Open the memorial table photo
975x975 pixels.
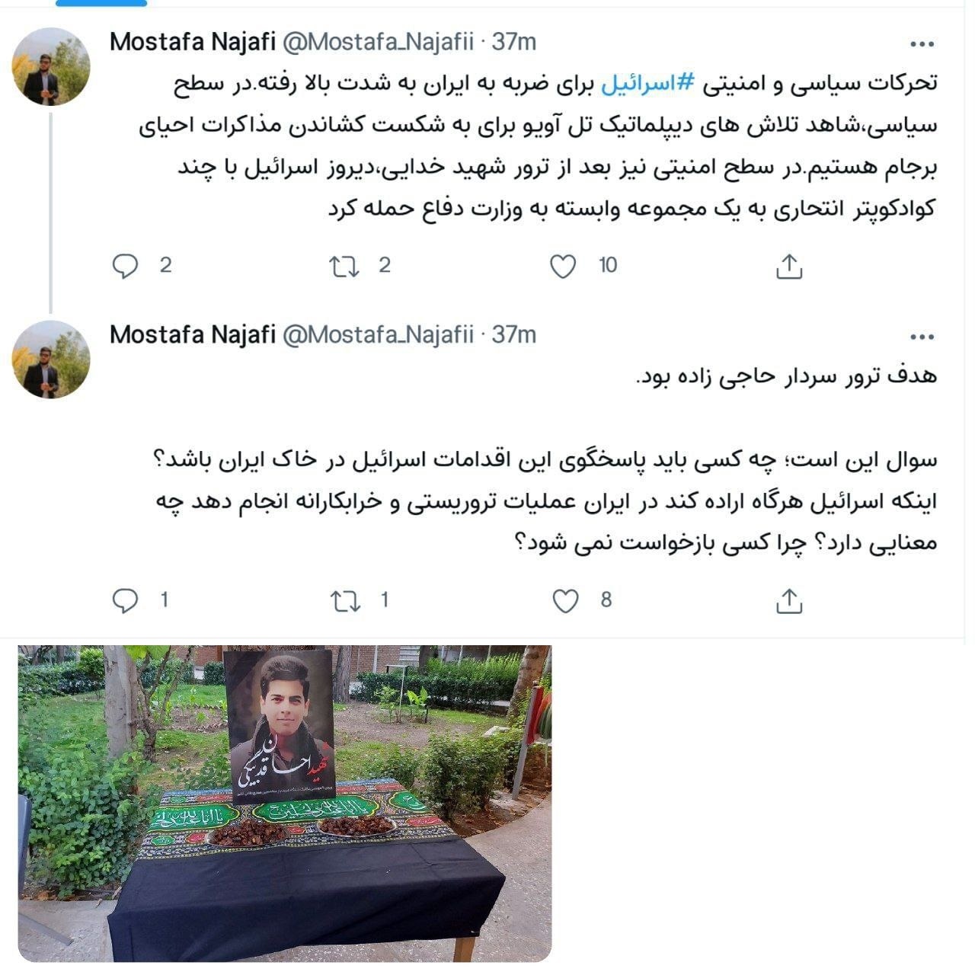pos(285,804)
